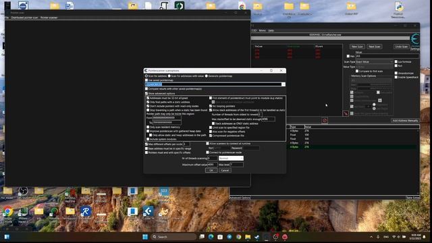Uncheck Addresses must be 32-bit aligned

click(148, 98)
